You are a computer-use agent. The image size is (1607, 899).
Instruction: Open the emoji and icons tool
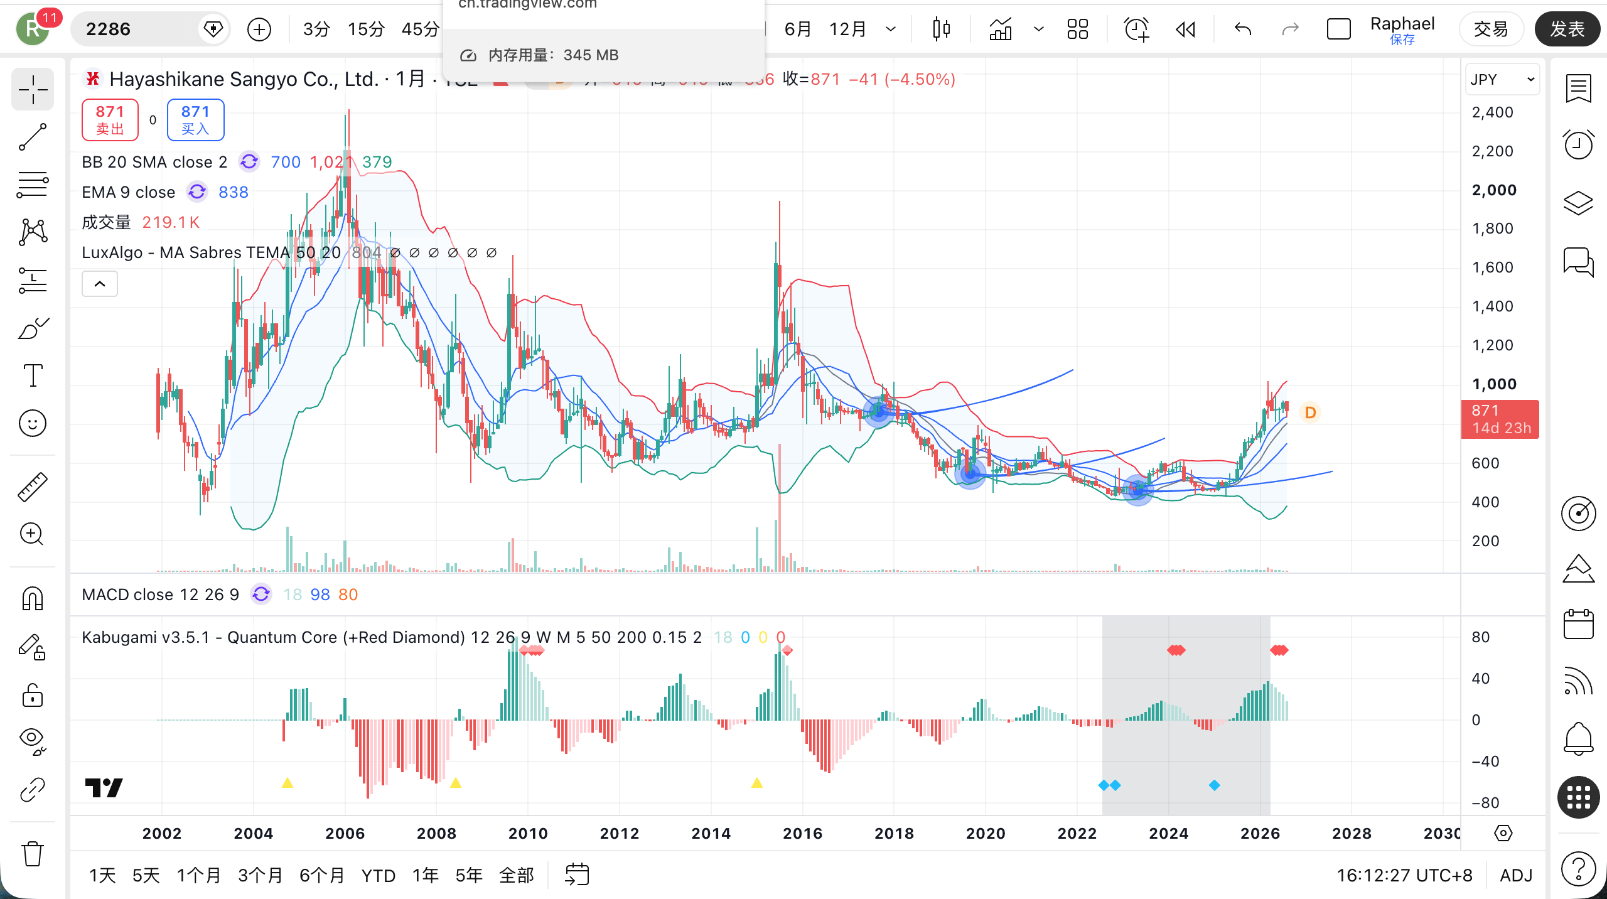tap(33, 423)
